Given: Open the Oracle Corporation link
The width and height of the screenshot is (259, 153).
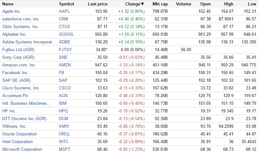Looking at the screenshot, I should (20, 134).
